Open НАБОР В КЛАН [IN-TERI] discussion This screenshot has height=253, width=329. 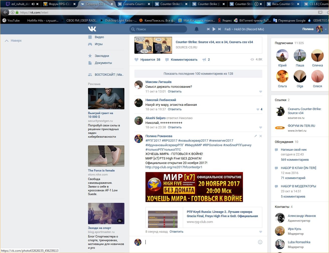point(298,168)
